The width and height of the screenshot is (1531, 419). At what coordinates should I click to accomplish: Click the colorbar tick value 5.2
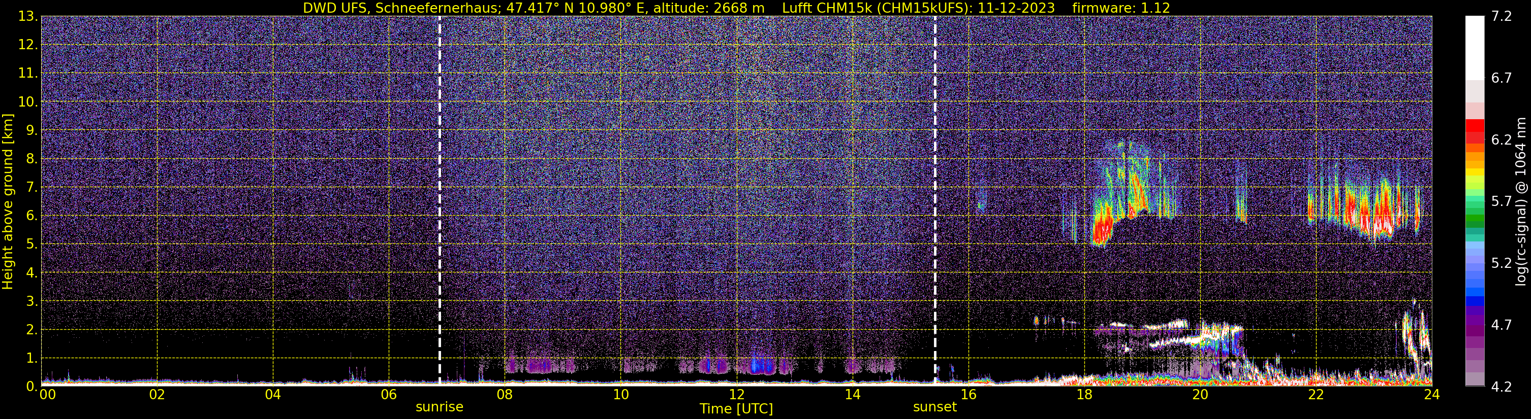[x=1502, y=263]
